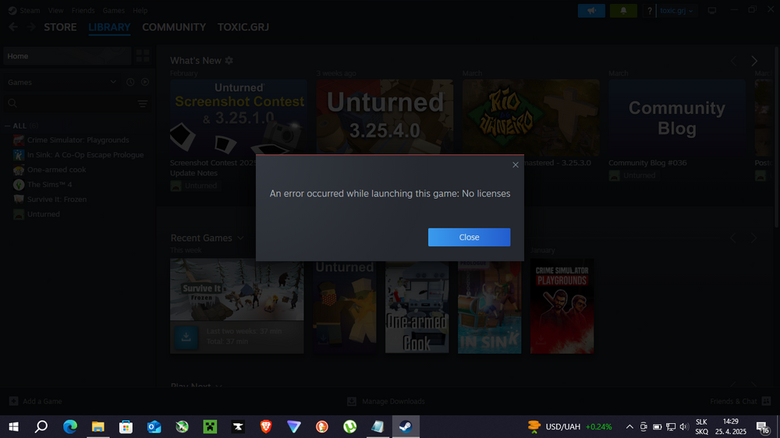
Task: Open Windows Start menu
Action: [13, 426]
